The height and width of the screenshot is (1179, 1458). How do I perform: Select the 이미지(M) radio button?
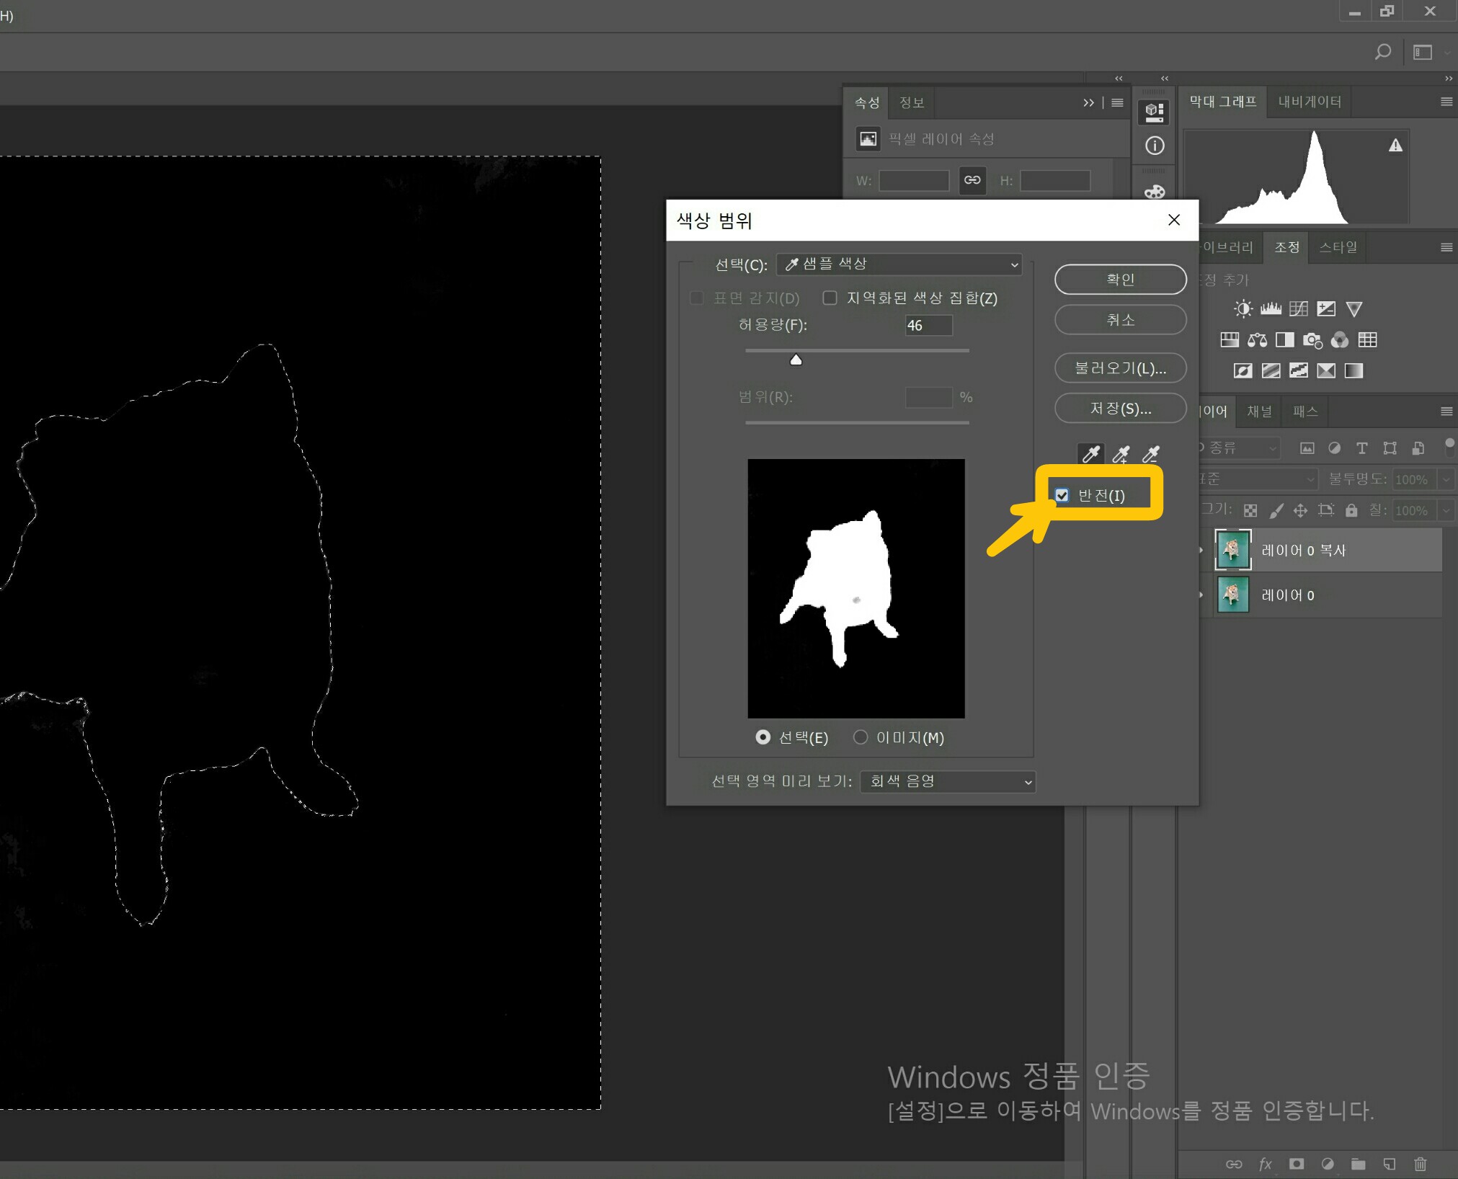tap(861, 737)
